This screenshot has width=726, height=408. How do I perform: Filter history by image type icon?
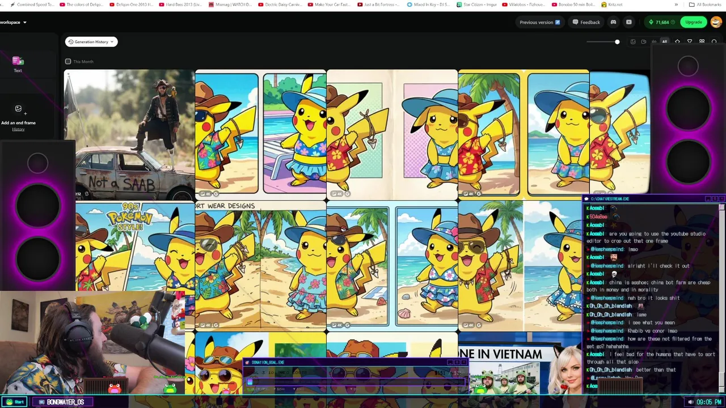pyautogui.click(x=633, y=41)
